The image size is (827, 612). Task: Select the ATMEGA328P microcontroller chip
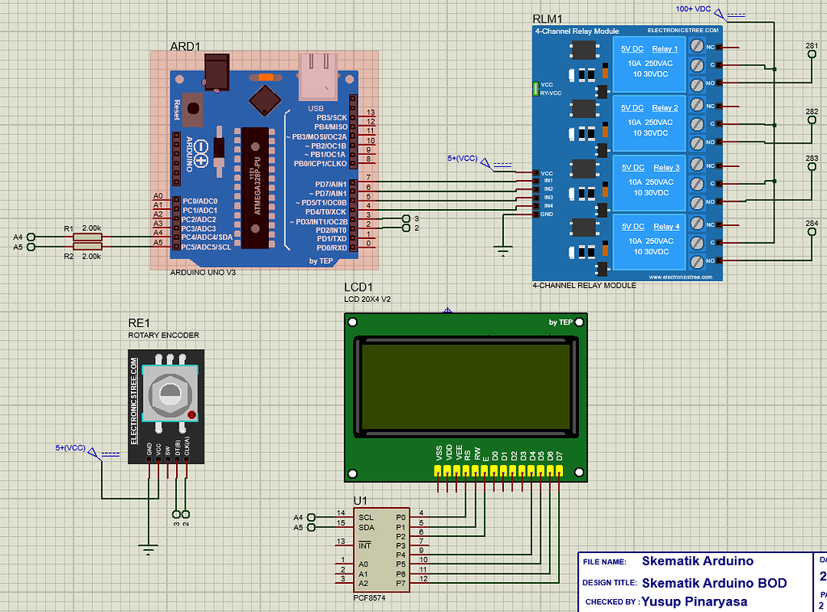[257, 186]
